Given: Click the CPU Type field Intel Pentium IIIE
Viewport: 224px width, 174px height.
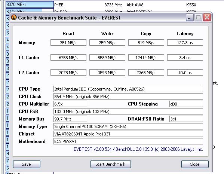Looking at the screenshot, I should (x=128, y=89).
